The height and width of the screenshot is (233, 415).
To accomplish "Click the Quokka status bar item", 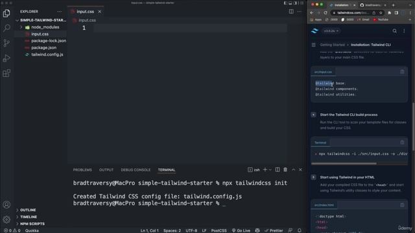I will [x=32, y=230].
